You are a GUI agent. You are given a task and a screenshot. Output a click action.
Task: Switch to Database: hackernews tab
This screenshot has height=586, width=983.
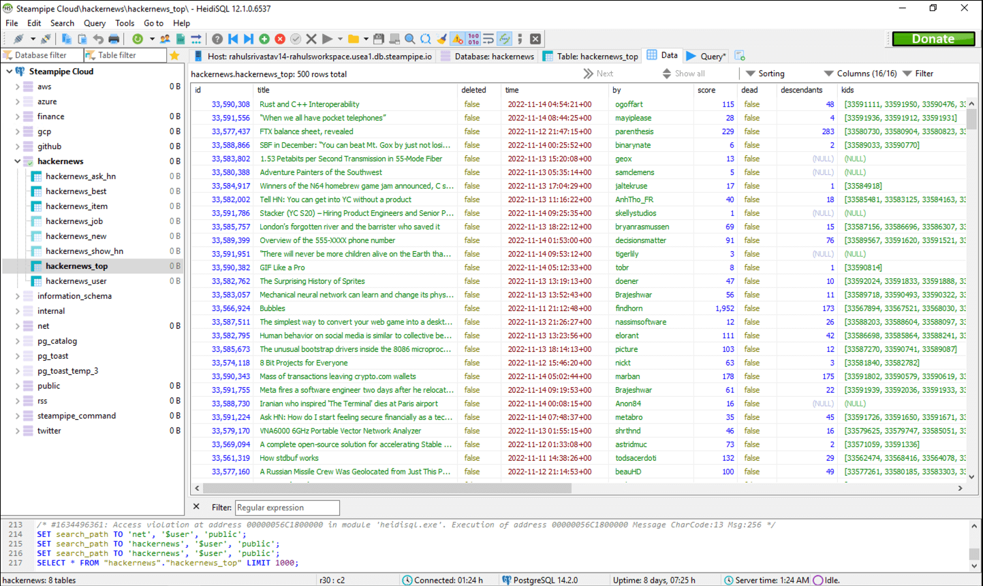(487, 56)
